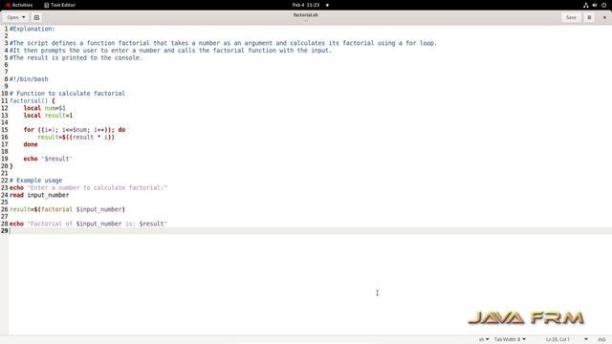612x344 pixels.
Task: Click the 'result=$(factorial $input_number)' line
Action: (x=67, y=209)
